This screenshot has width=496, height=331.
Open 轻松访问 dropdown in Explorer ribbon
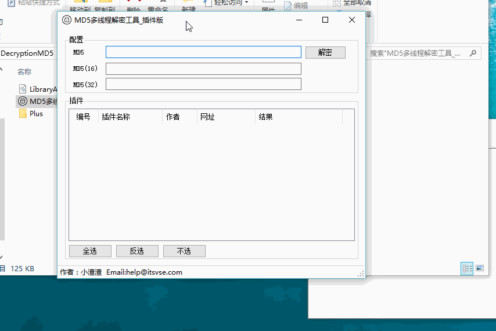click(x=227, y=3)
